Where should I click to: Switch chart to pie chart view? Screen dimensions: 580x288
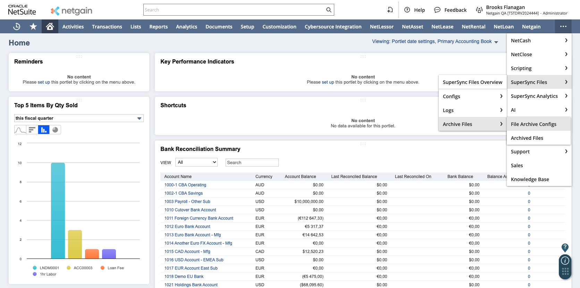point(55,130)
